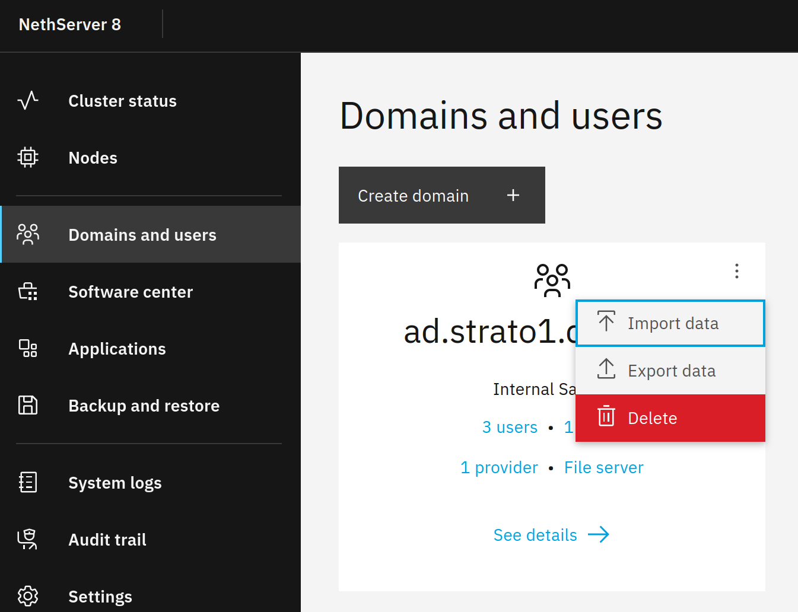The image size is (798, 612).
Task: Click the NethServer 8 header title
Action: point(70,24)
